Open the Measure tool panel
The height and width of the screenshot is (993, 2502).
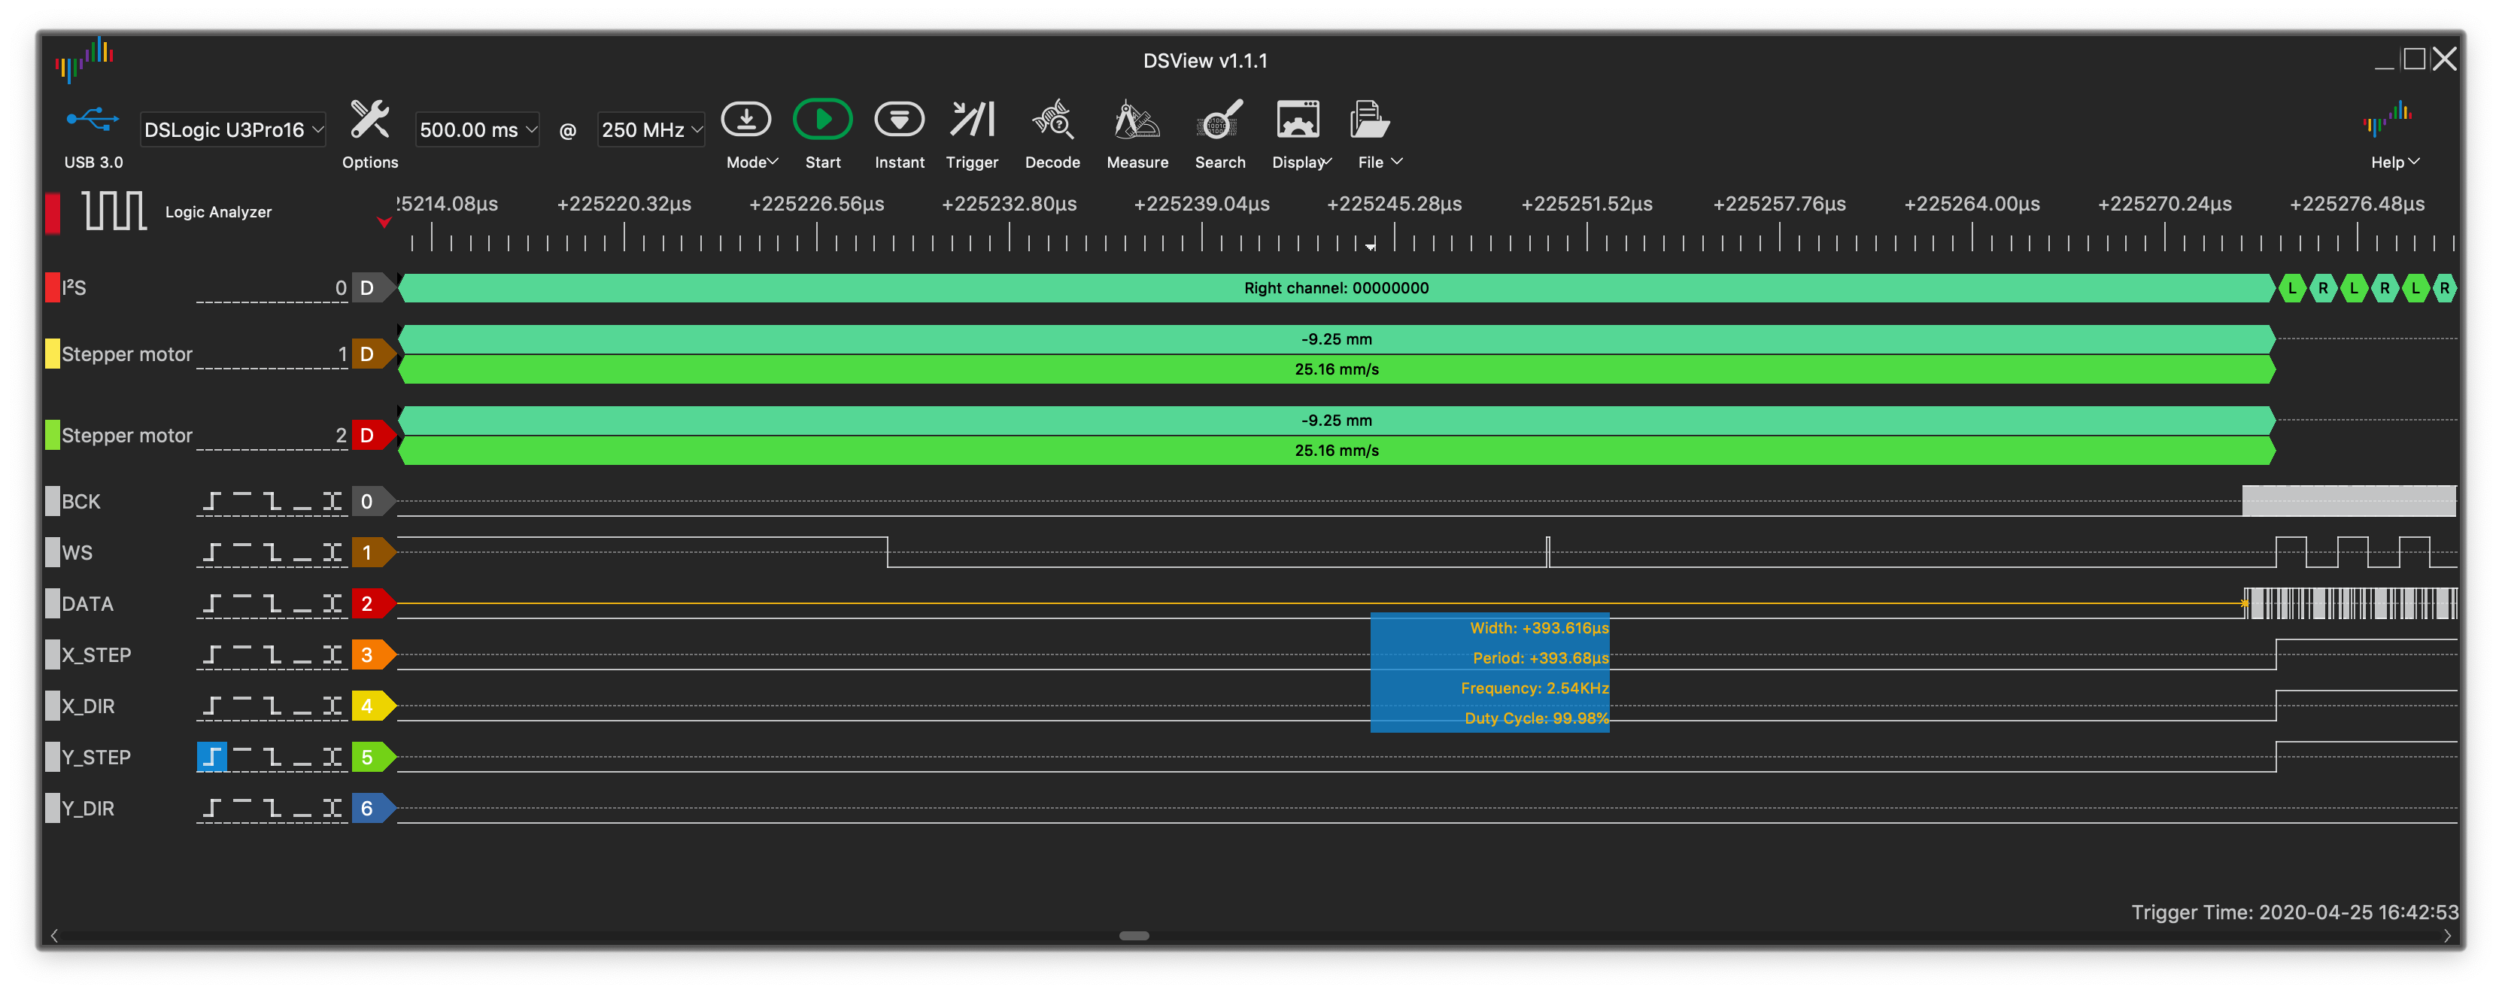(1137, 120)
